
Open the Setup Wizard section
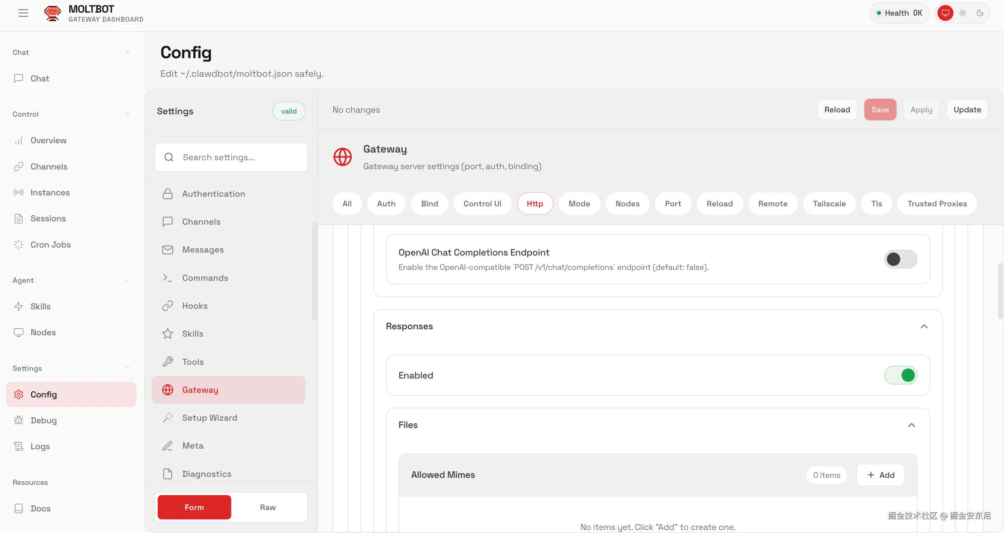(x=209, y=418)
